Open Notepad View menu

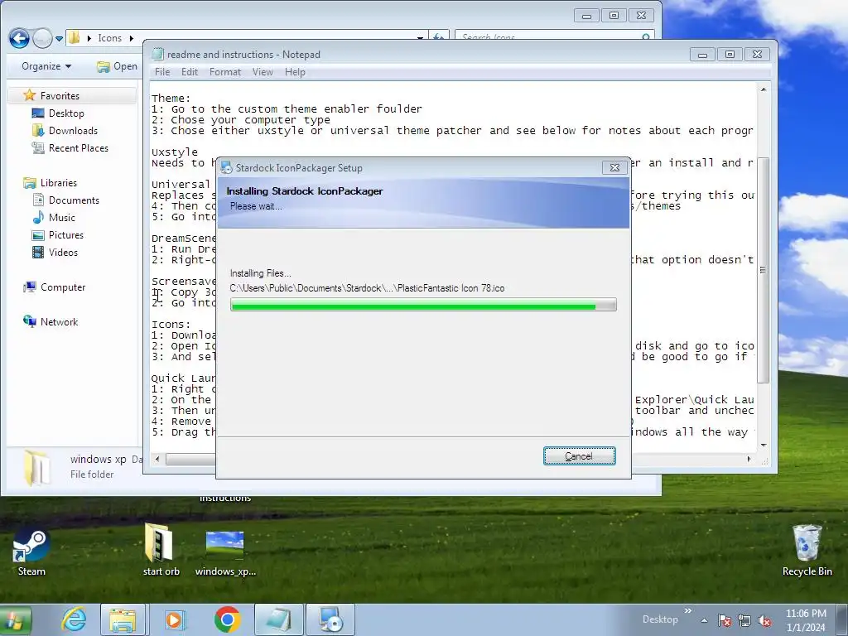pos(263,72)
